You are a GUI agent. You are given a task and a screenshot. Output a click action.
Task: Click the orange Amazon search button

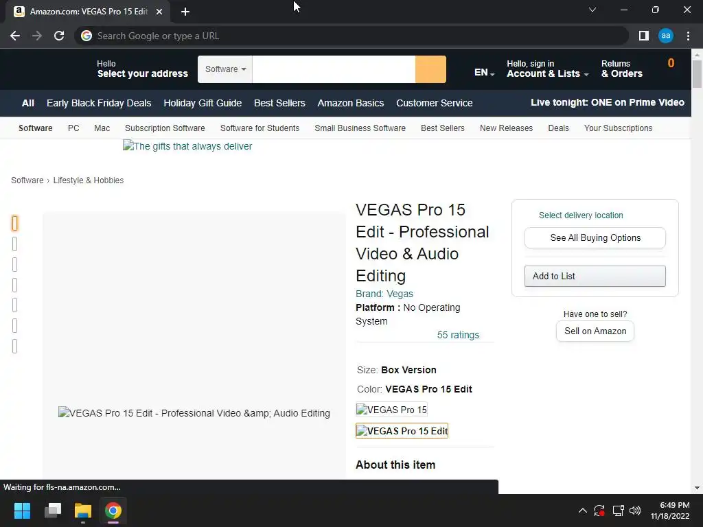point(430,69)
